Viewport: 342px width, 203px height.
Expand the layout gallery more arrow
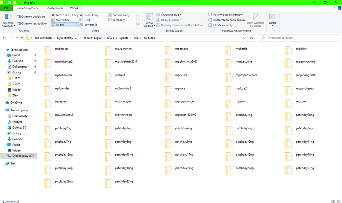pos(138,25)
